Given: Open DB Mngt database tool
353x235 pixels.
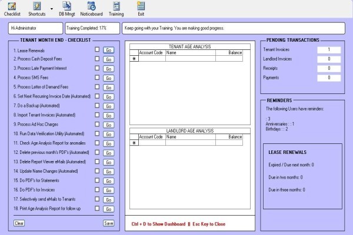Looking at the screenshot, I should [x=67, y=9].
